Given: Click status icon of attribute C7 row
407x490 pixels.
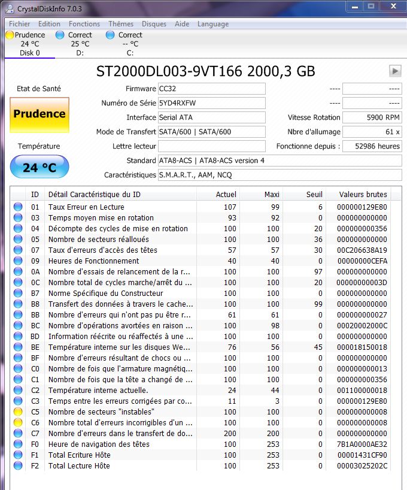Looking at the screenshot, I should click(x=18, y=433).
